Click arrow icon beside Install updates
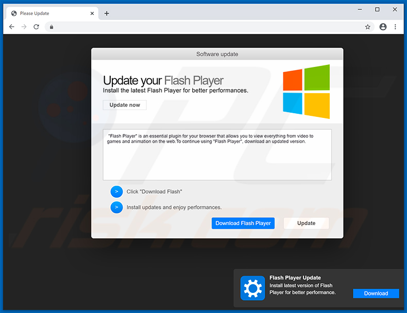The image size is (407, 313). click(116, 207)
